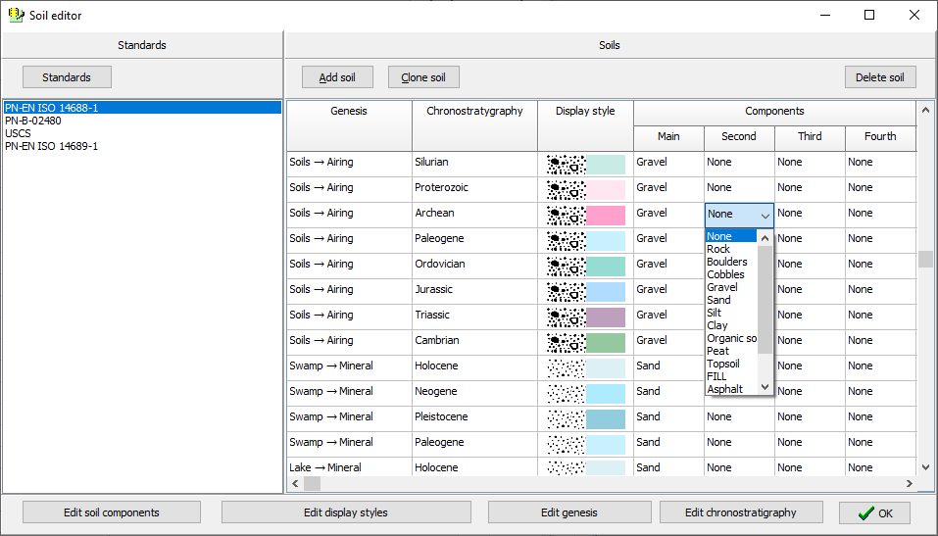The height and width of the screenshot is (536, 938).
Task: Click the purple swatch in Triassic row
Action: click(606, 317)
